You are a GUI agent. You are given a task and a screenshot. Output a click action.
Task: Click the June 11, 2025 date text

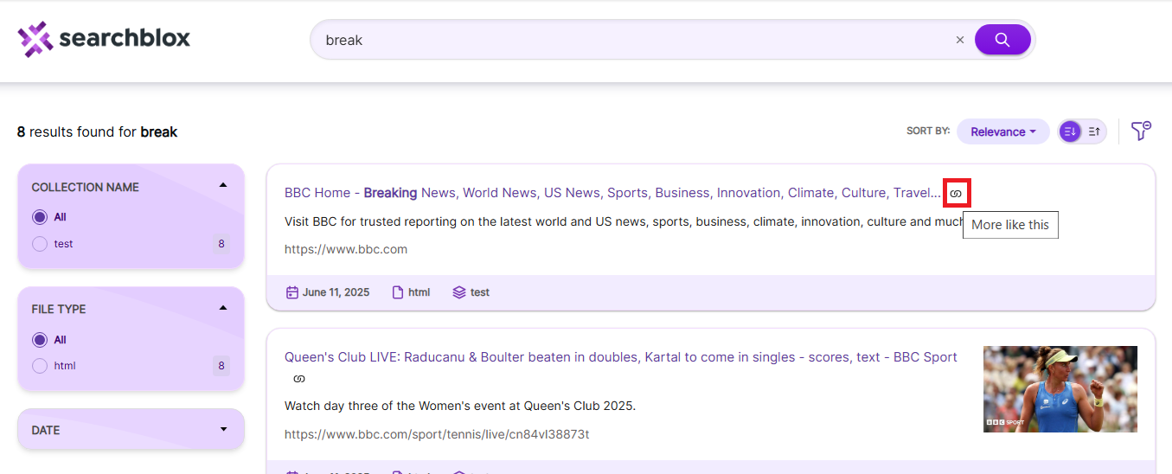[336, 292]
